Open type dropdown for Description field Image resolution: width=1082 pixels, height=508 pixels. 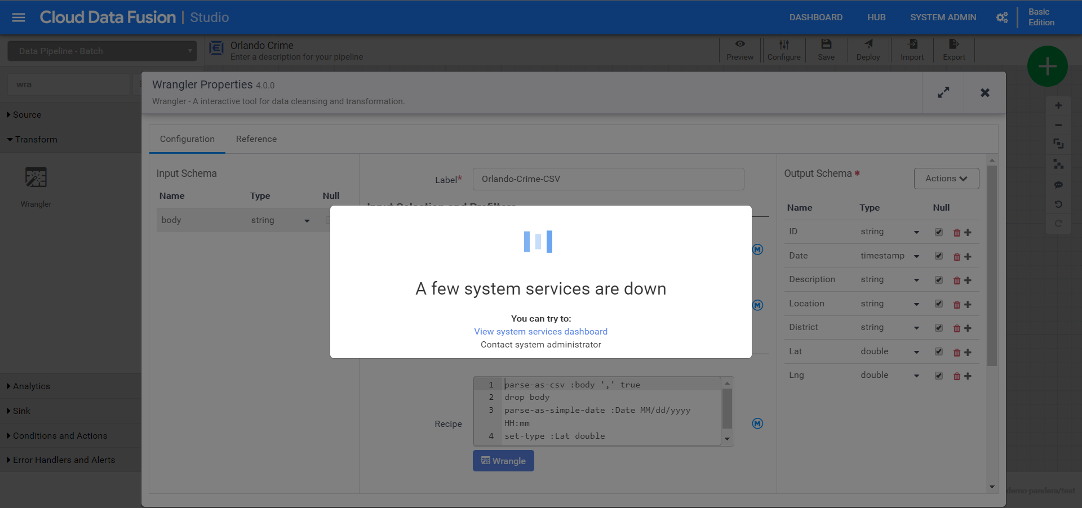tap(916, 280)
